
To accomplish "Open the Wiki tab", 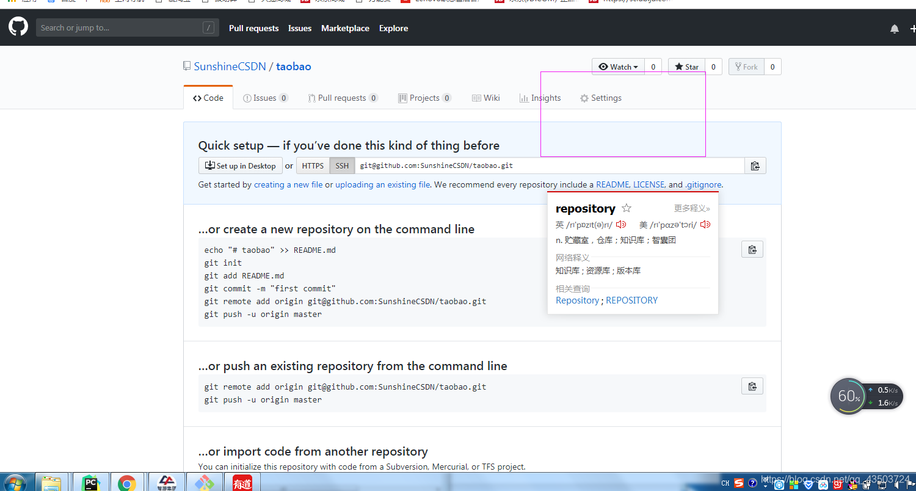I will tap(486, 98).
